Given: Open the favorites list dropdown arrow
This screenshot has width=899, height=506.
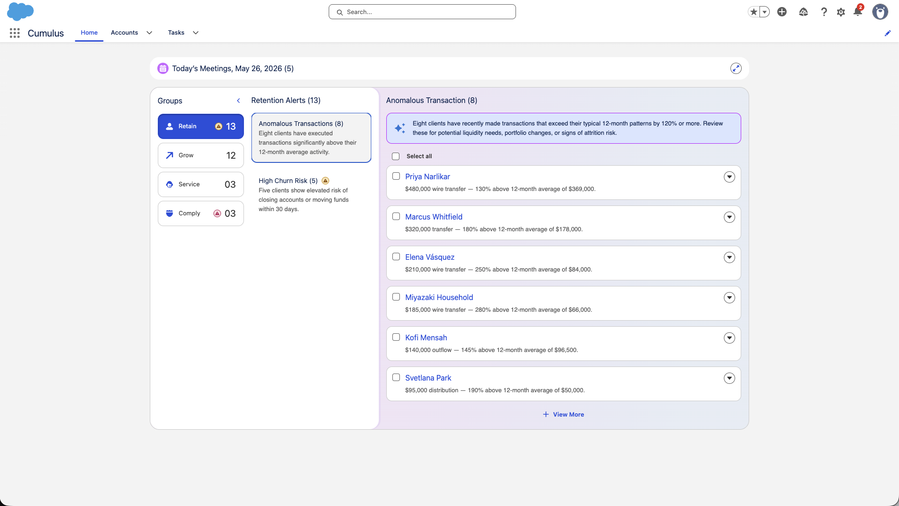Looking at the screenshot, I should [765, 12].
